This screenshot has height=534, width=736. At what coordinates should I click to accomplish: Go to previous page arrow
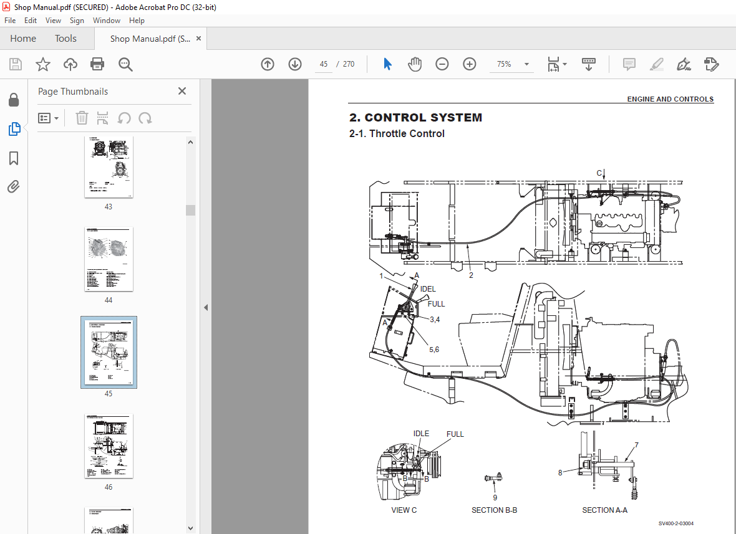[268, 64]
